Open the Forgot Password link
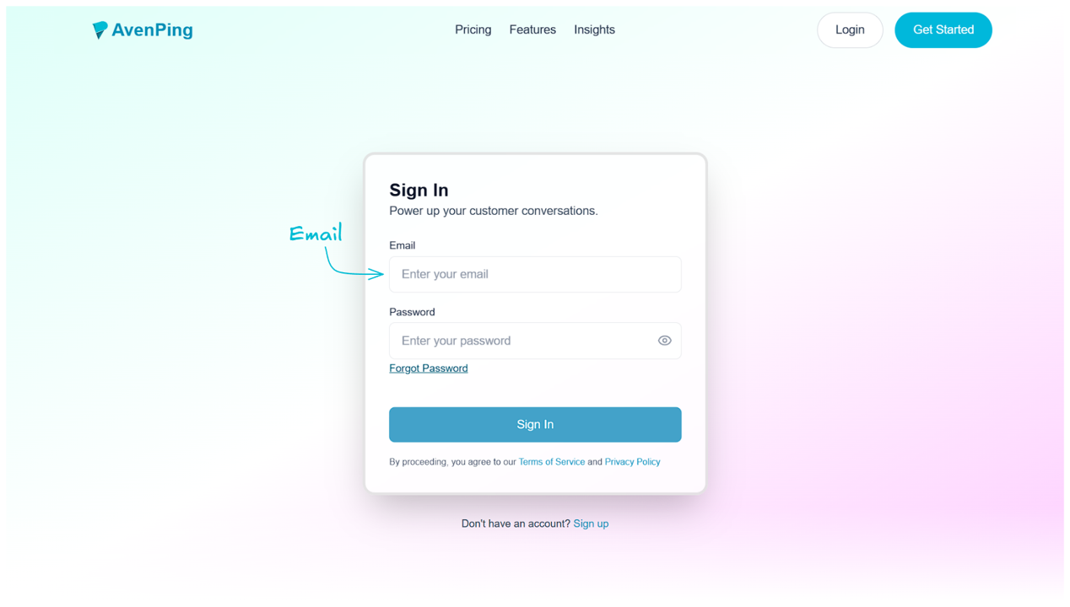1070x607 pixels. coord(429,368)
